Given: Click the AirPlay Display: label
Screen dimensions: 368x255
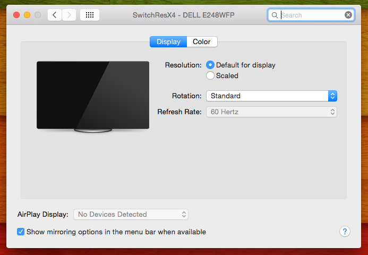Looking at the screenshot, I should [x=42, y=215].
